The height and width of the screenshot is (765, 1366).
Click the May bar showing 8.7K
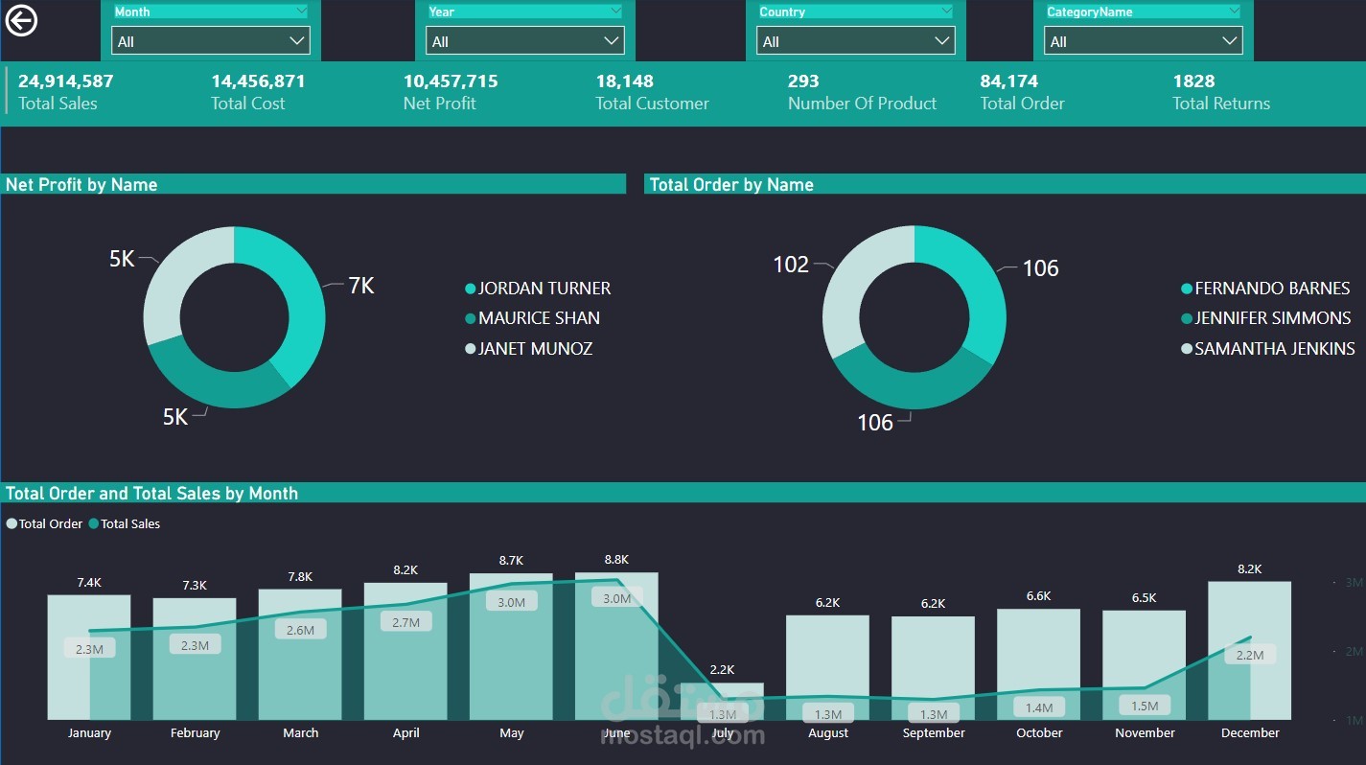(511, 646)
